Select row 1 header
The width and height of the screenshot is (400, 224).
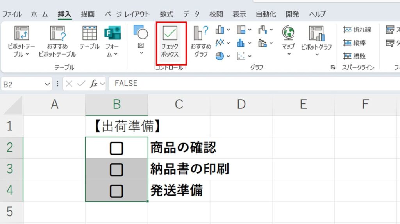[x=11, y=126]
